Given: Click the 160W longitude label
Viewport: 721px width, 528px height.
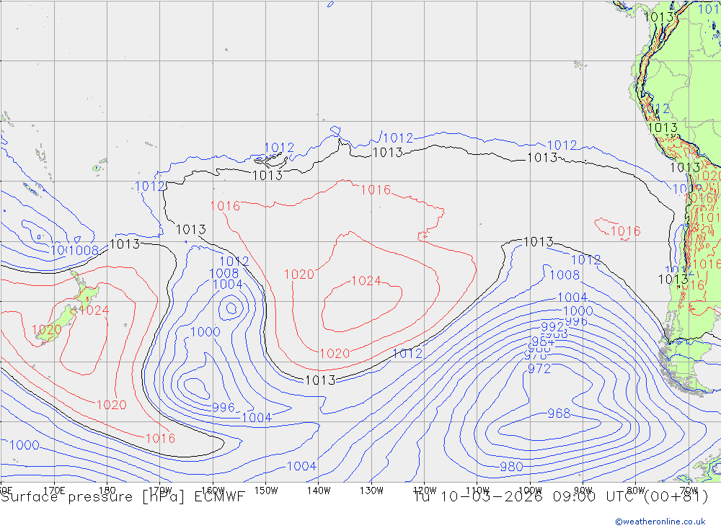Looking at the screenshot, I should point(213,491).
